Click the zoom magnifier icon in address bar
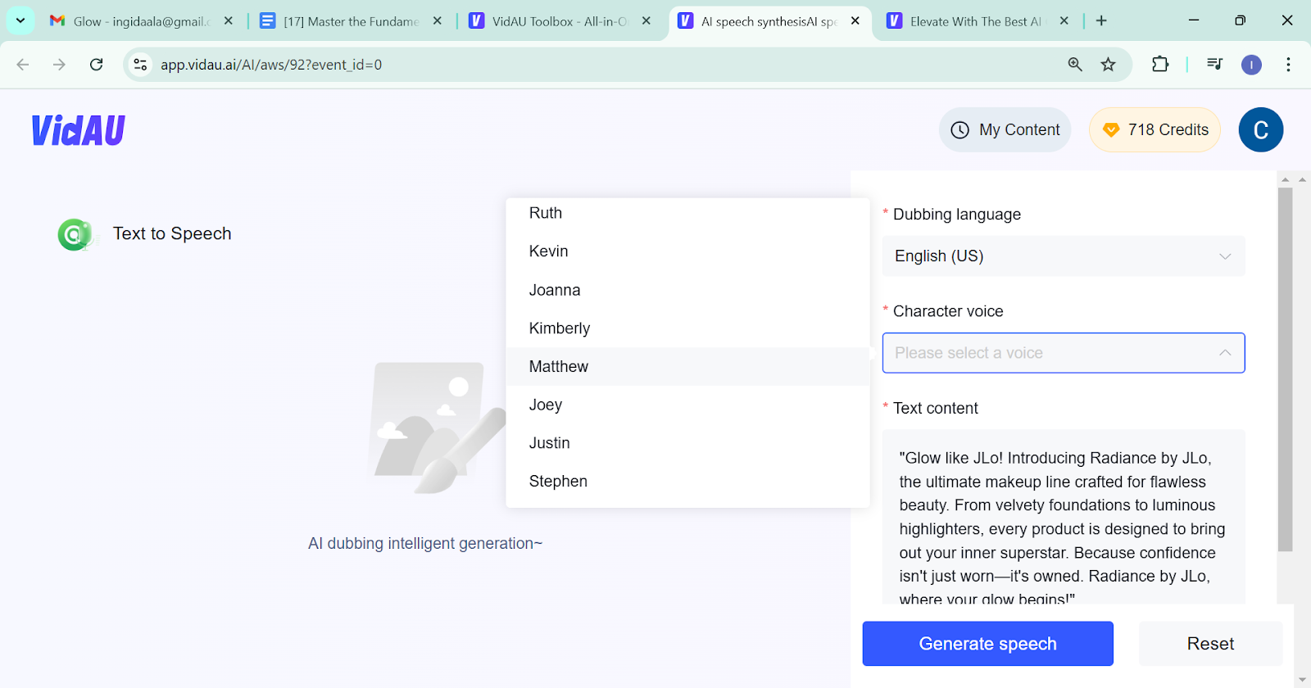Viewport: 1311px width, 688px height. click(1075, 64)
